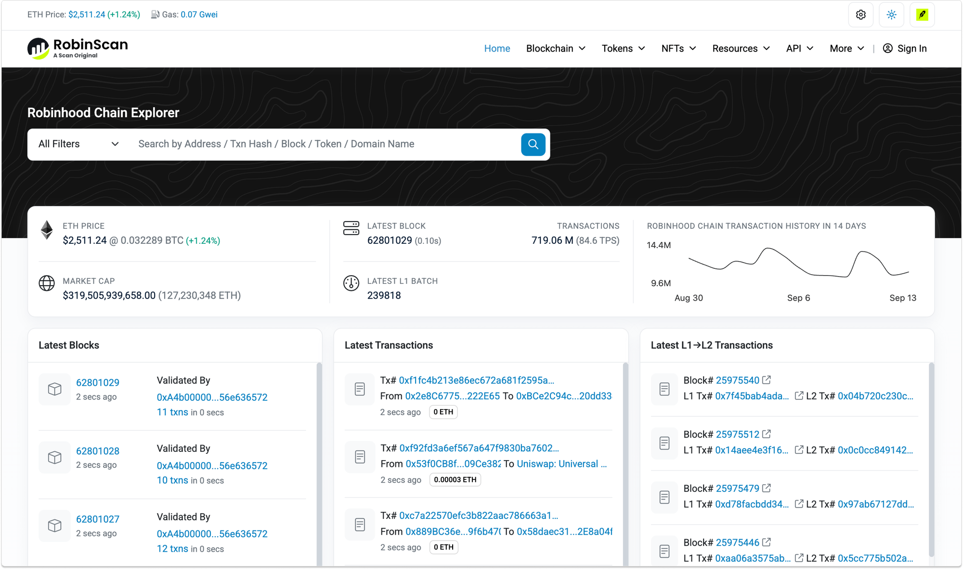Open the More menu dropdown
Viewport: 963px width, 569px height.
847,48
